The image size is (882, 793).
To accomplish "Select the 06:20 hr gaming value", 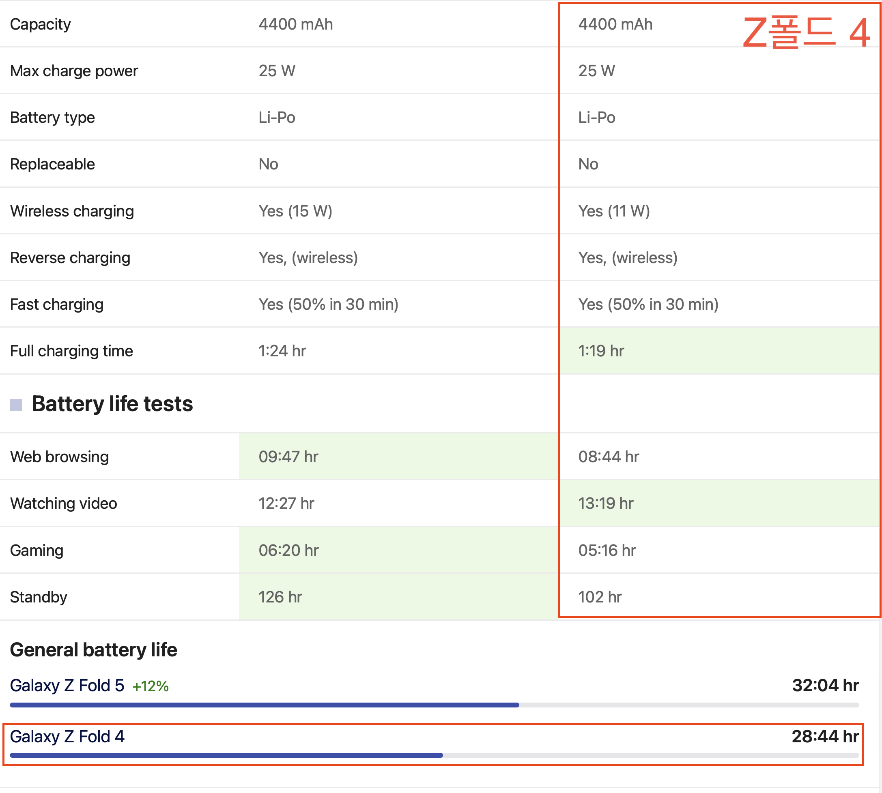I will pos(288,551).
